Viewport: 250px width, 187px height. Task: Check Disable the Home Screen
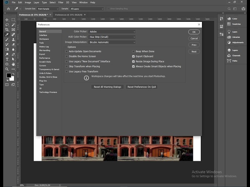click(x=67, y=56)
